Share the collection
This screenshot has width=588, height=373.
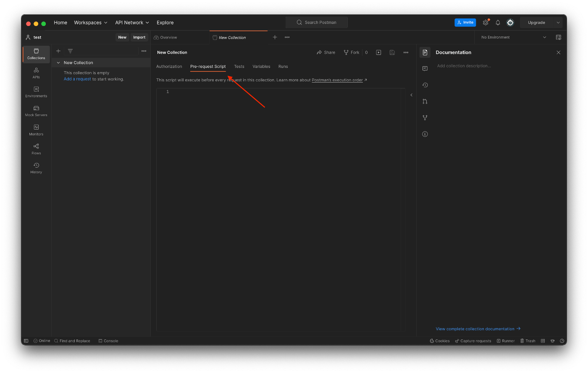[x=326, y=52]
